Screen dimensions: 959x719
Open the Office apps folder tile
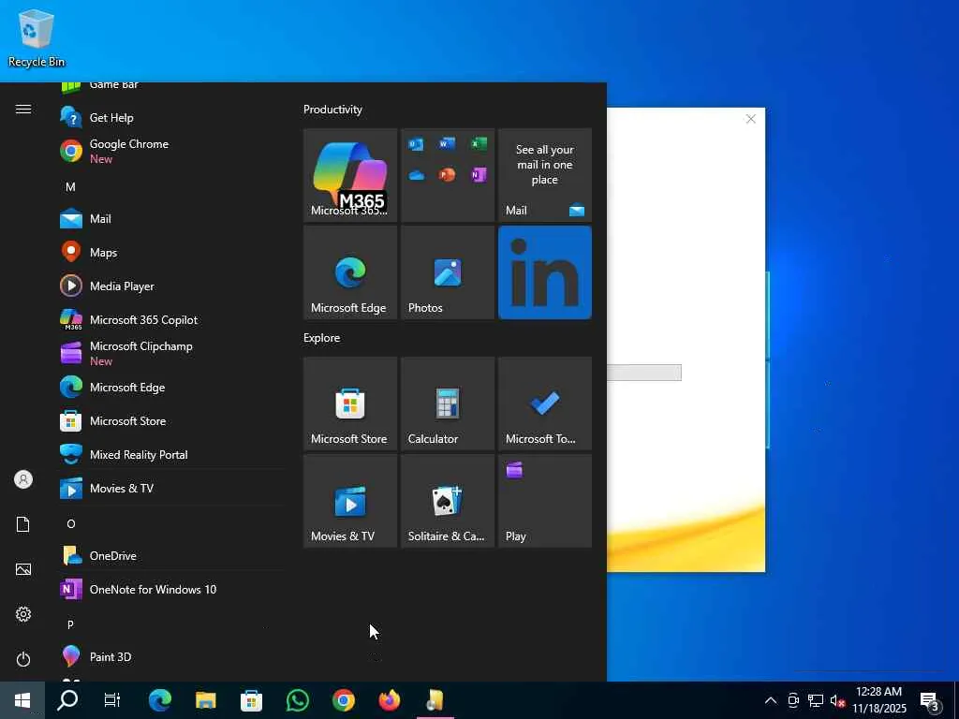coord(448,175)
